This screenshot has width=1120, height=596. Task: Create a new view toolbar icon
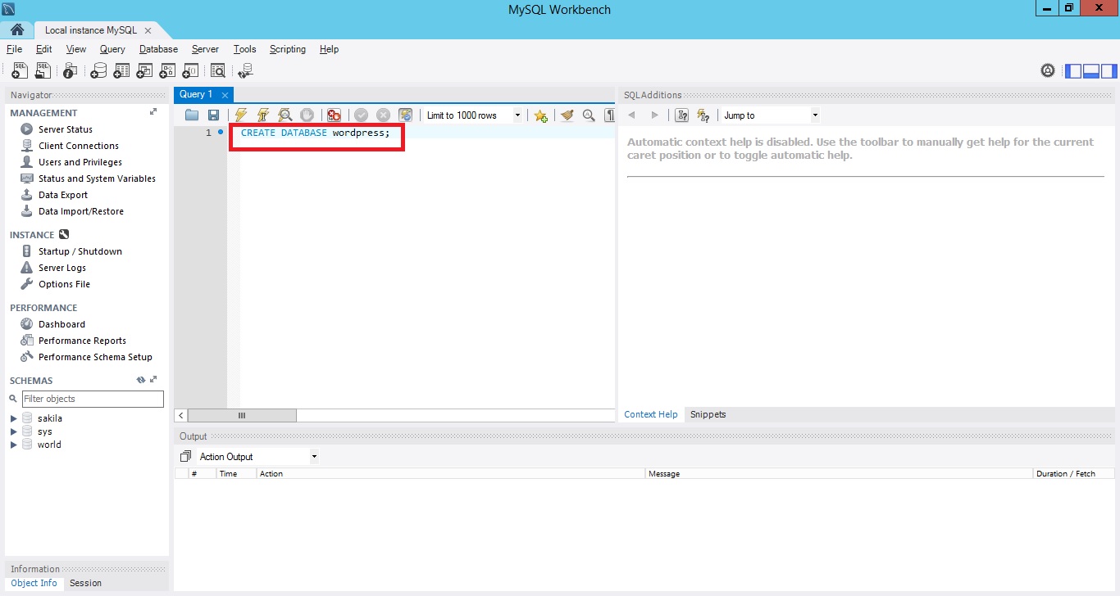point(144,71)
